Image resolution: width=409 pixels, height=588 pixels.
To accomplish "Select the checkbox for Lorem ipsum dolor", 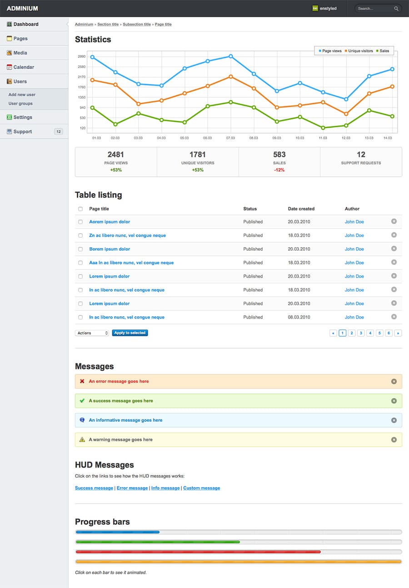I will (80, 276).
